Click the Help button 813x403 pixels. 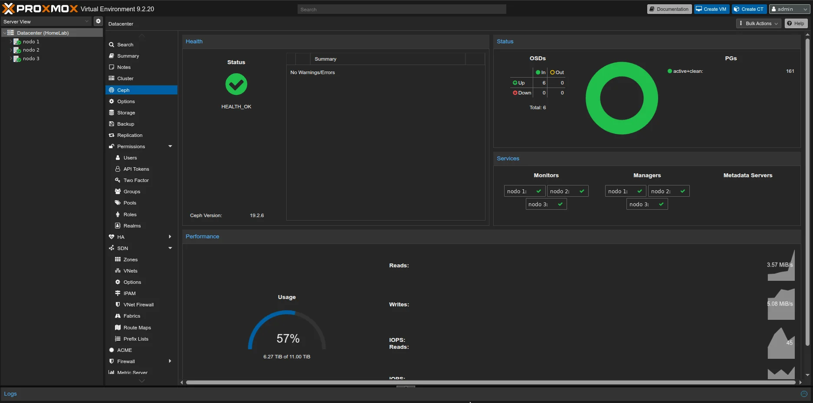pos(796,23)
